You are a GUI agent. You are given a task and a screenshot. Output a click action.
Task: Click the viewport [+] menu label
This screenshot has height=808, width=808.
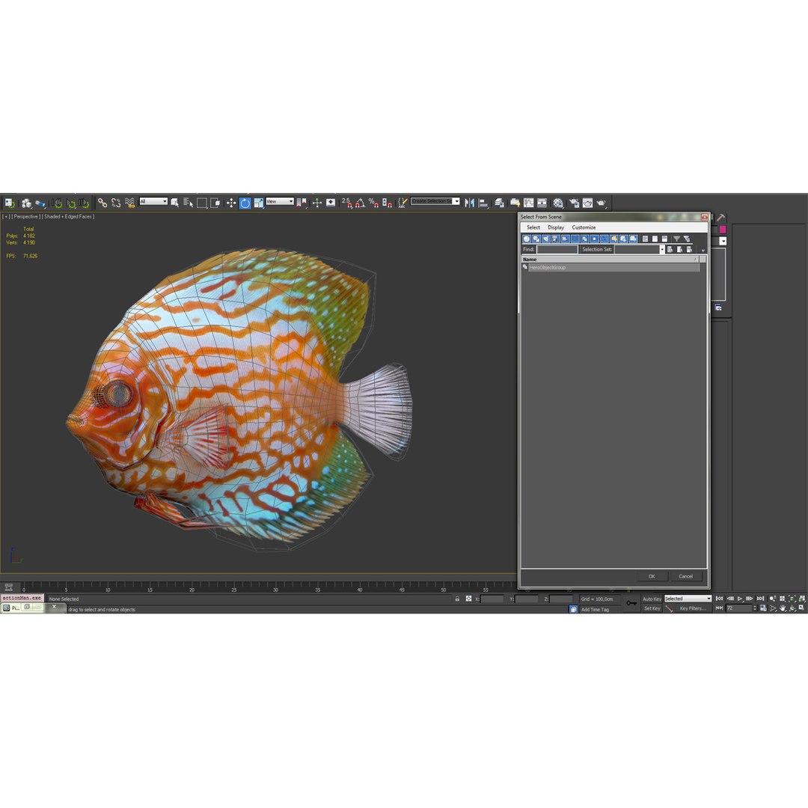point(6,216)
